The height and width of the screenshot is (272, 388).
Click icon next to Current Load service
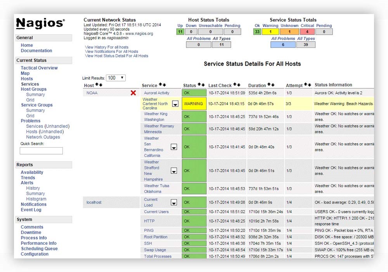click(x=174, y=202)
